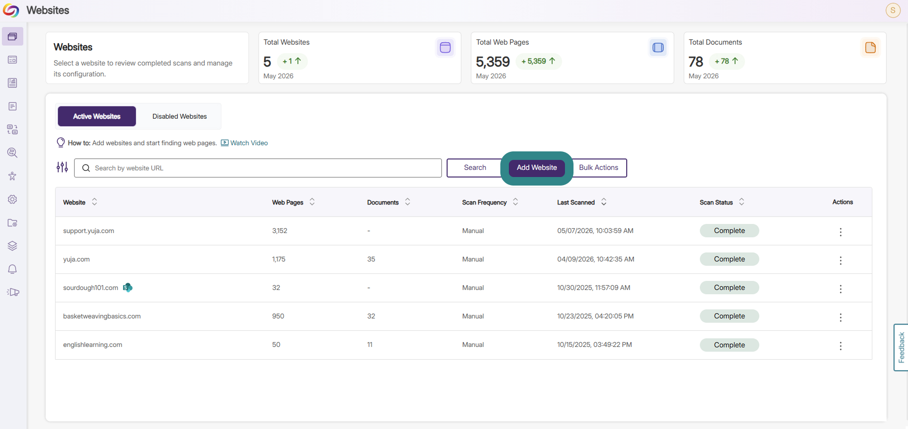Open the announcements megaphone icon in sidebar

click(x=13, y=292)
